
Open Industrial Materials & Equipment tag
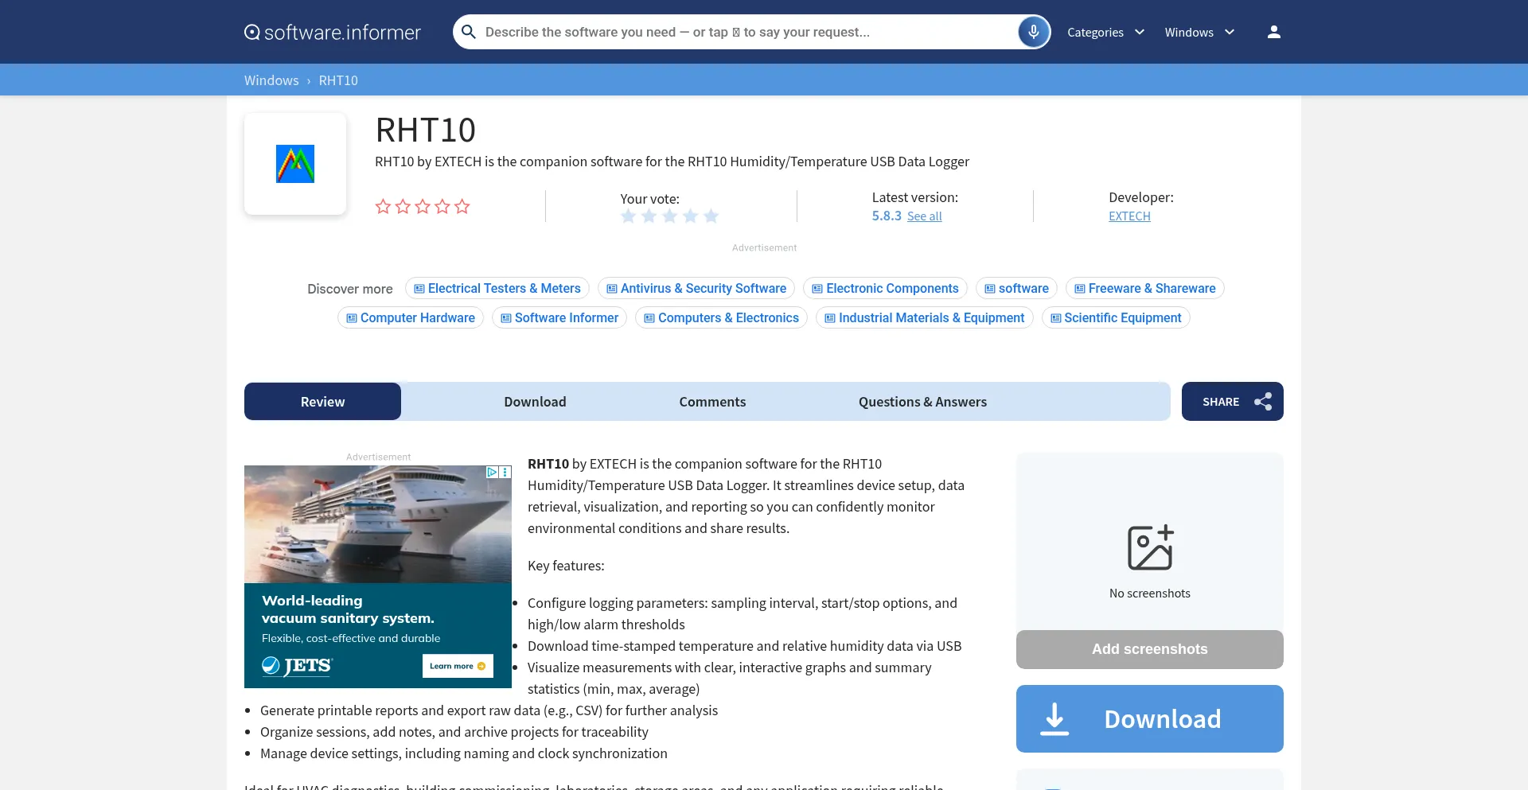pos(925,317)
